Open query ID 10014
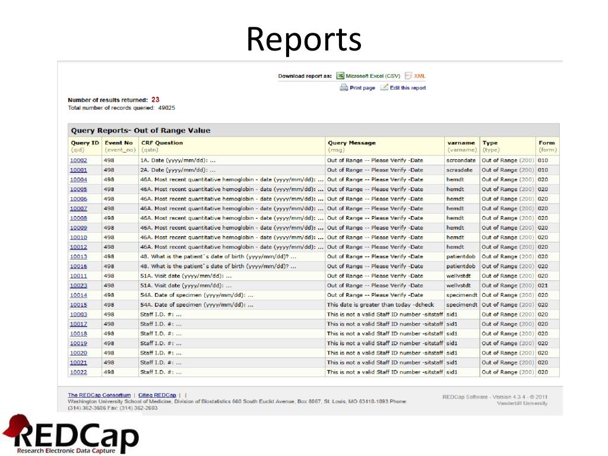Image resolution: width=608 pixels, height=456 pixels. (x=78, y=295)
